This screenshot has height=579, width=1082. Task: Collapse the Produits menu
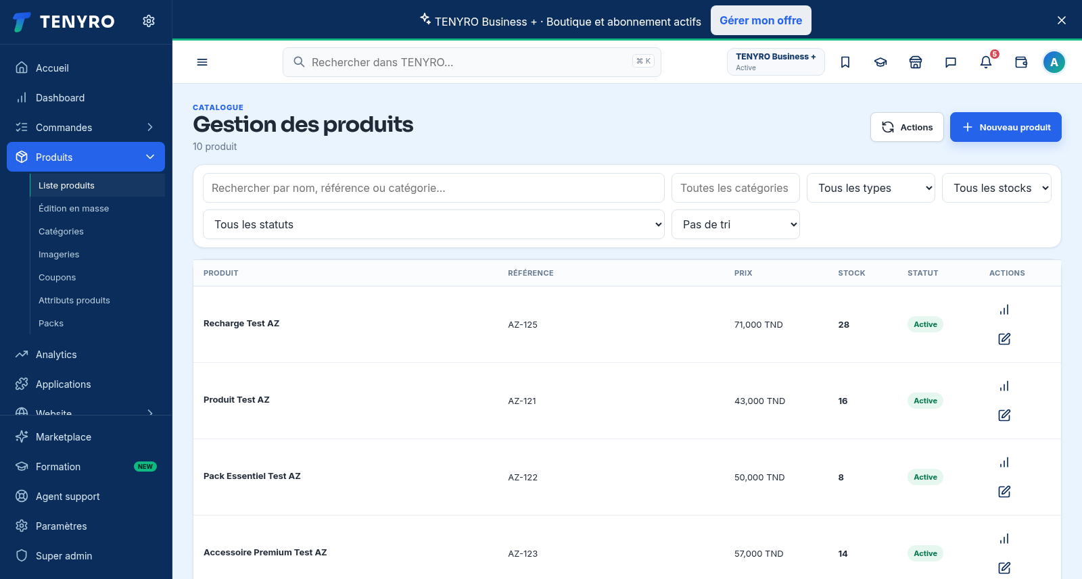[x=86, y=157]
